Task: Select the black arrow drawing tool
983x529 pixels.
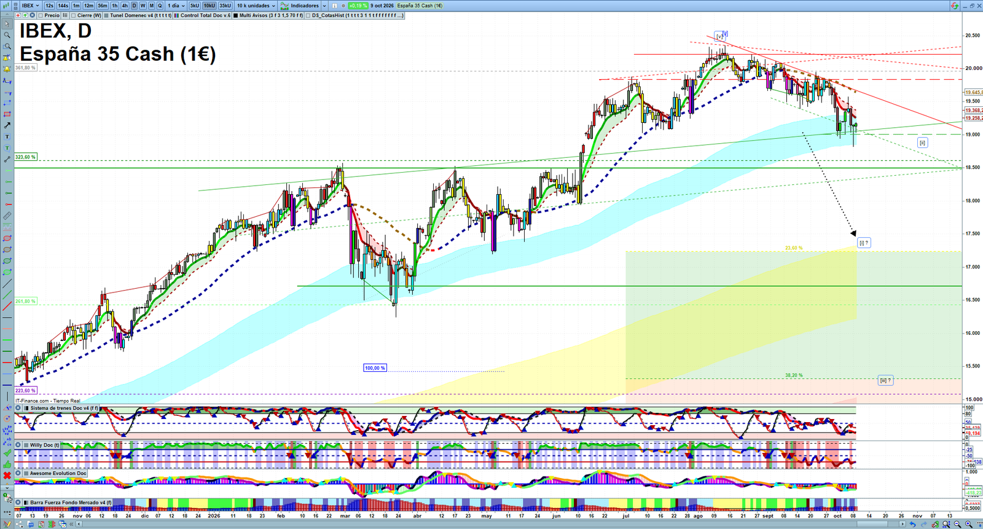Action: click(7, 125)
